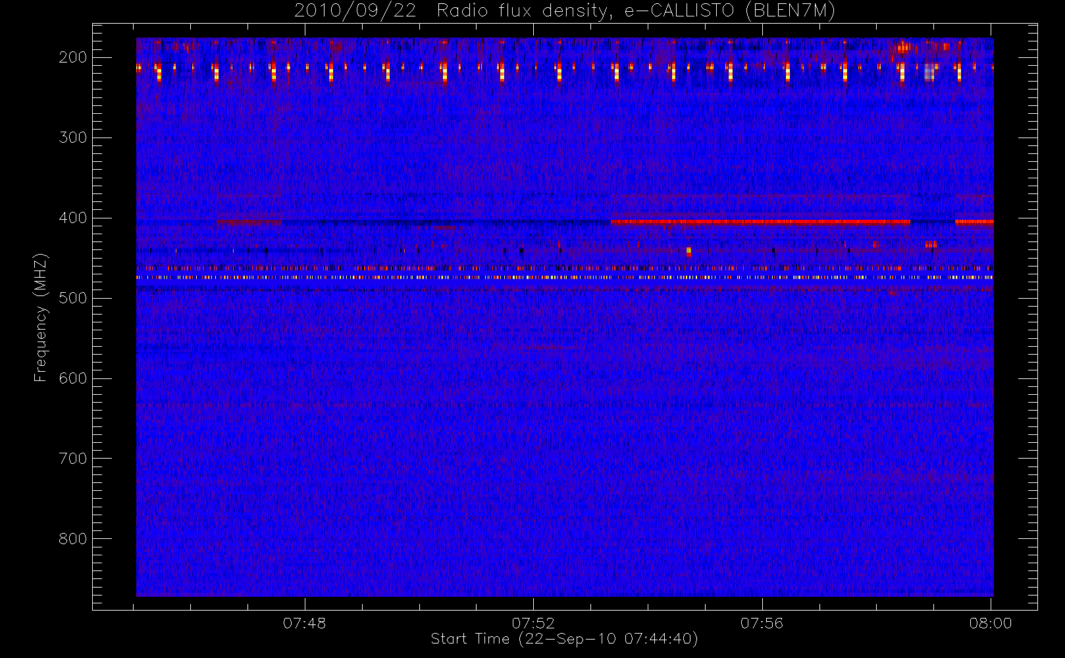
Task: Click the 08:00 time tick label
Action: 991,623
